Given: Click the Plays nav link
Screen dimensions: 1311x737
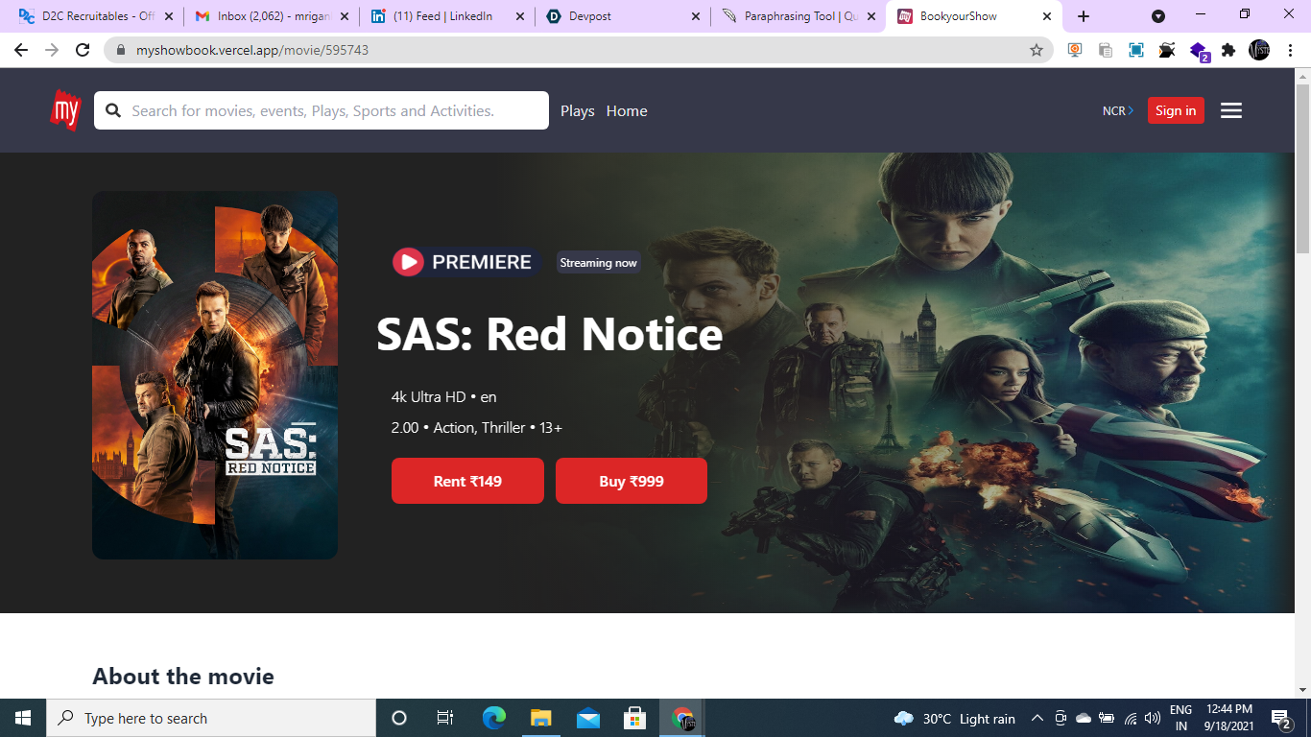Looking at the screenshot, I should click(x=578, y=110).
